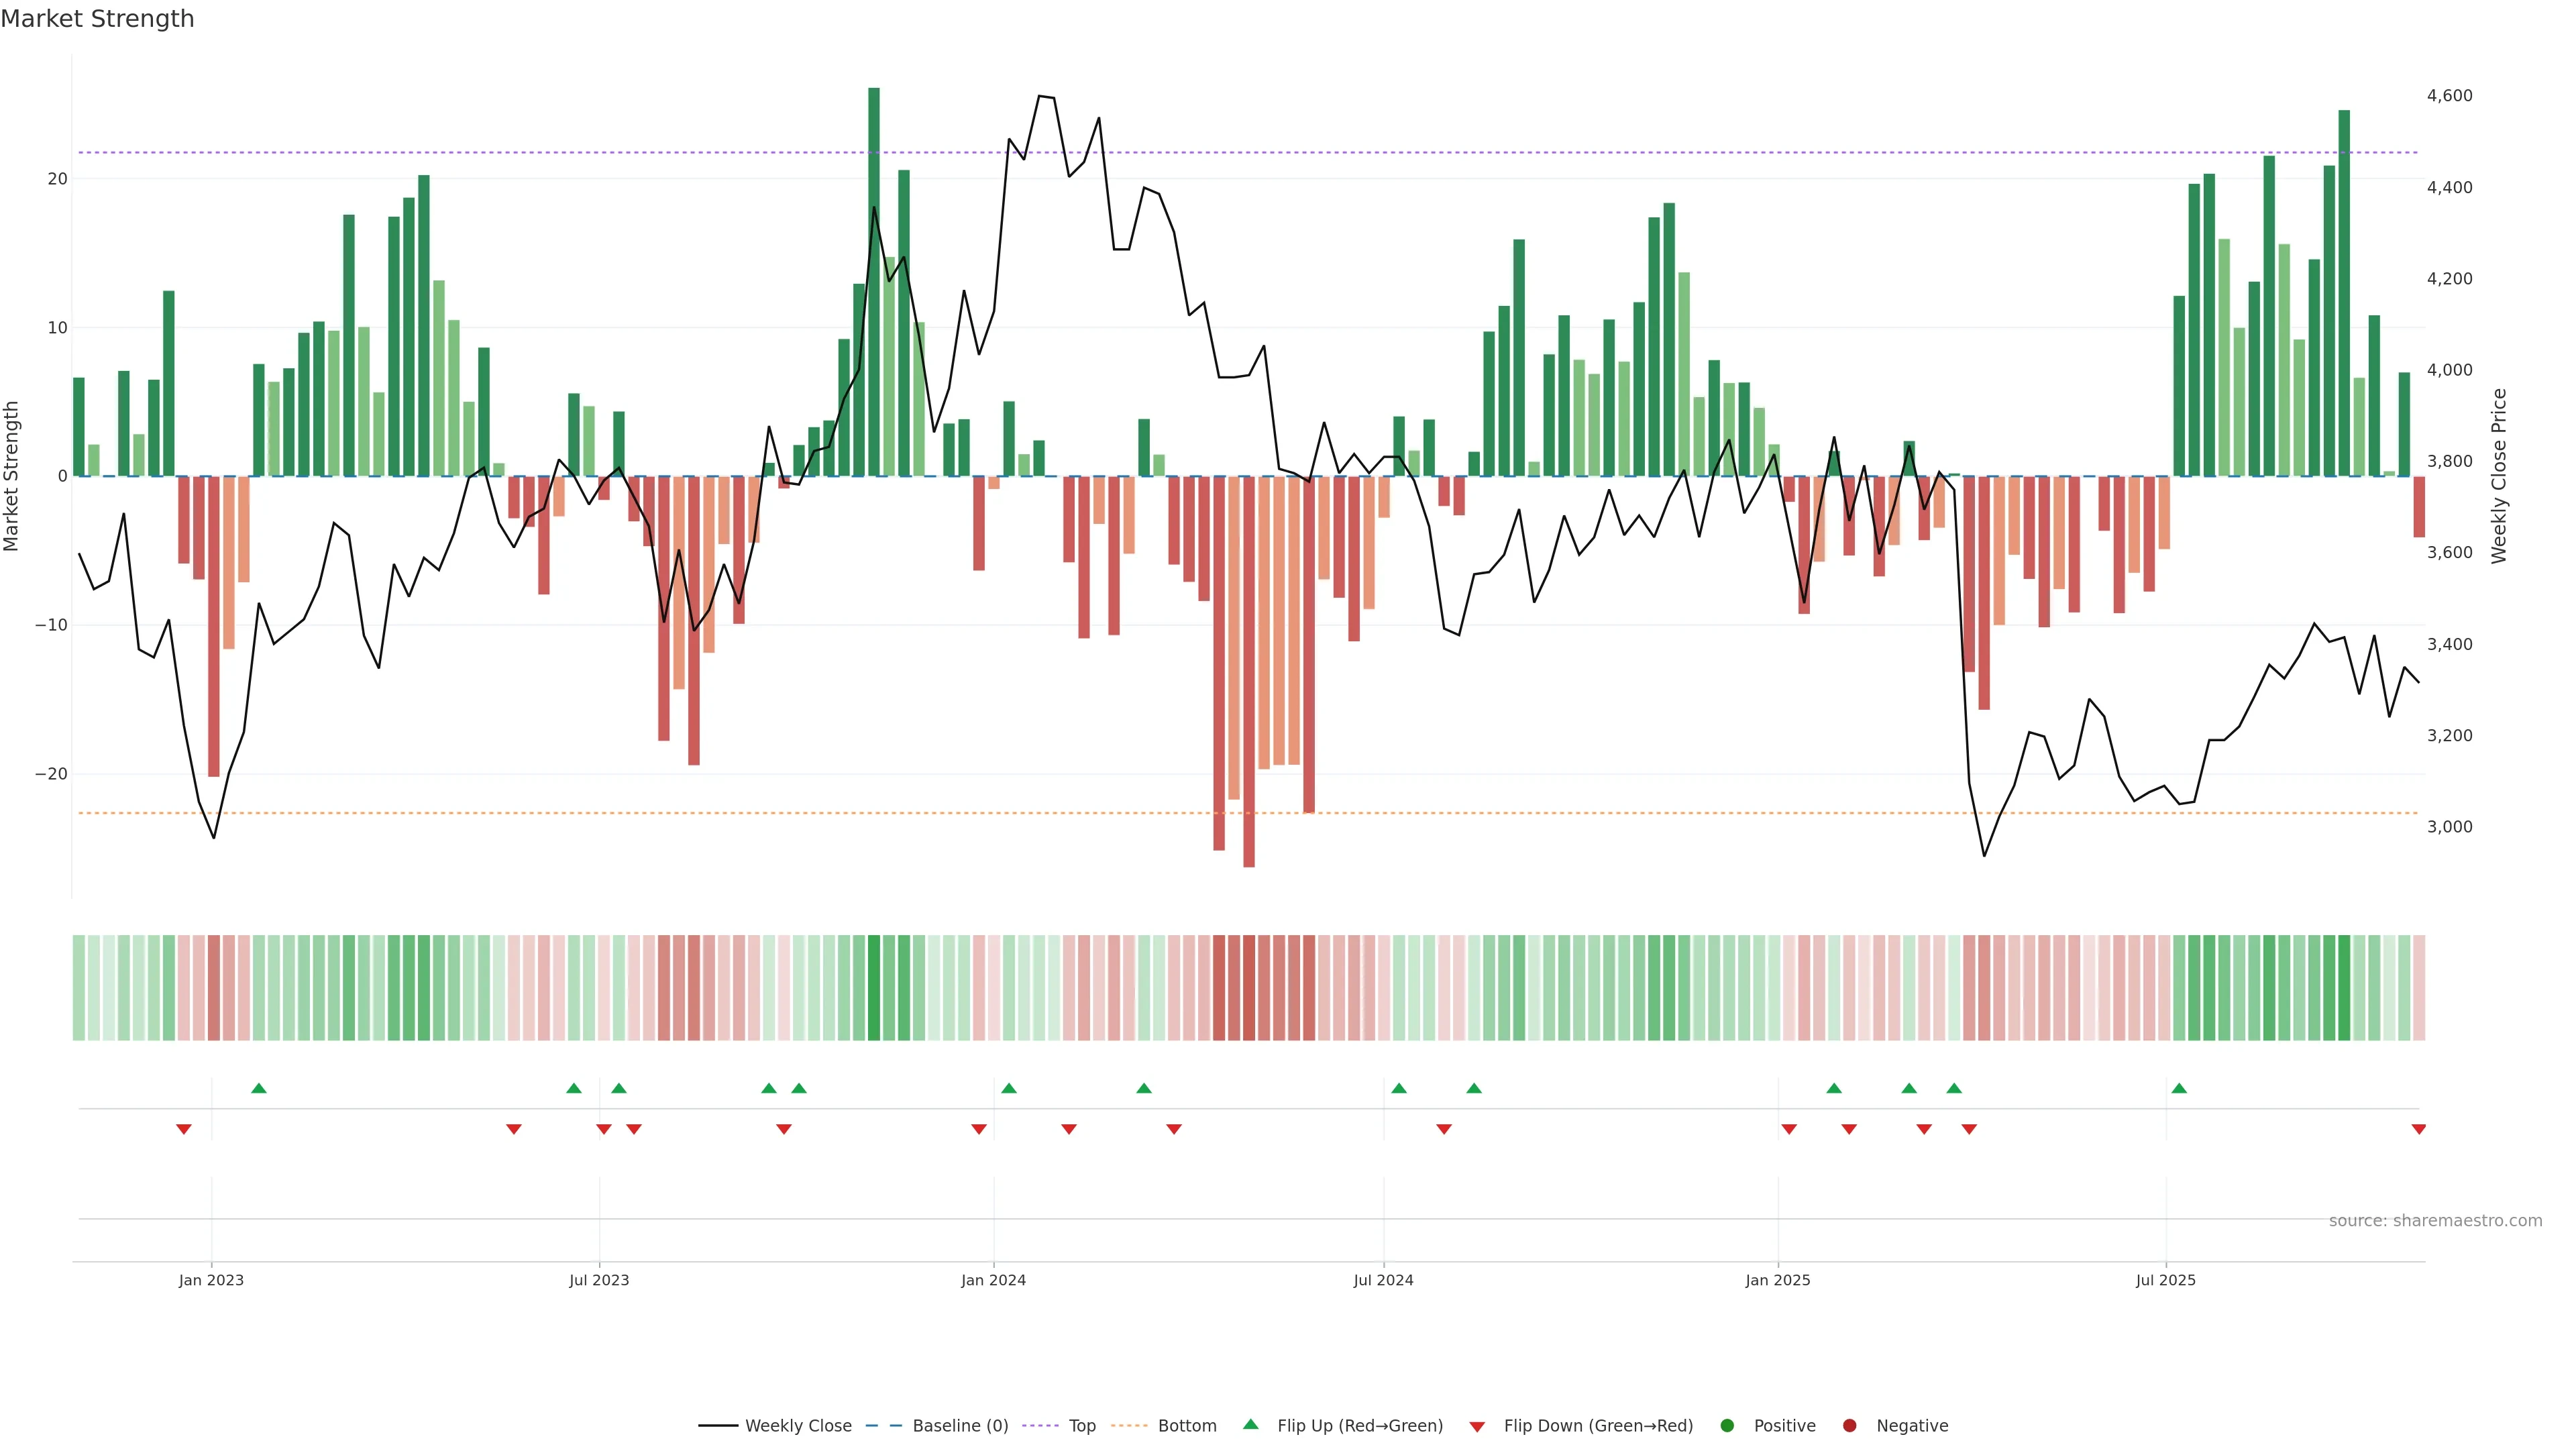This screenshot has width=2576, height=1449.
Task: Click red Flip Down triangle in legend
Action: 1477,1426
